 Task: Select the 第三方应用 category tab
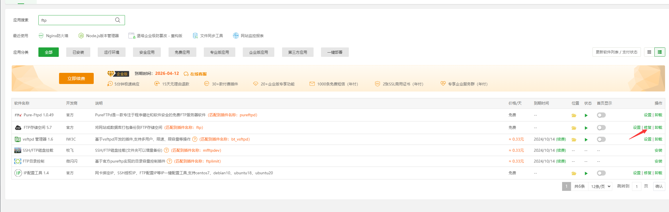tap(298, 52)
